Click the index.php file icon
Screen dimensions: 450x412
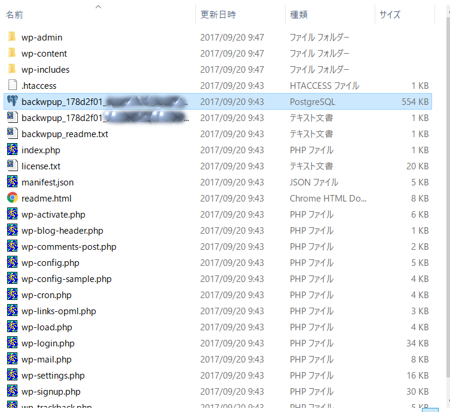pyautogui.click(x=13, y=150)
